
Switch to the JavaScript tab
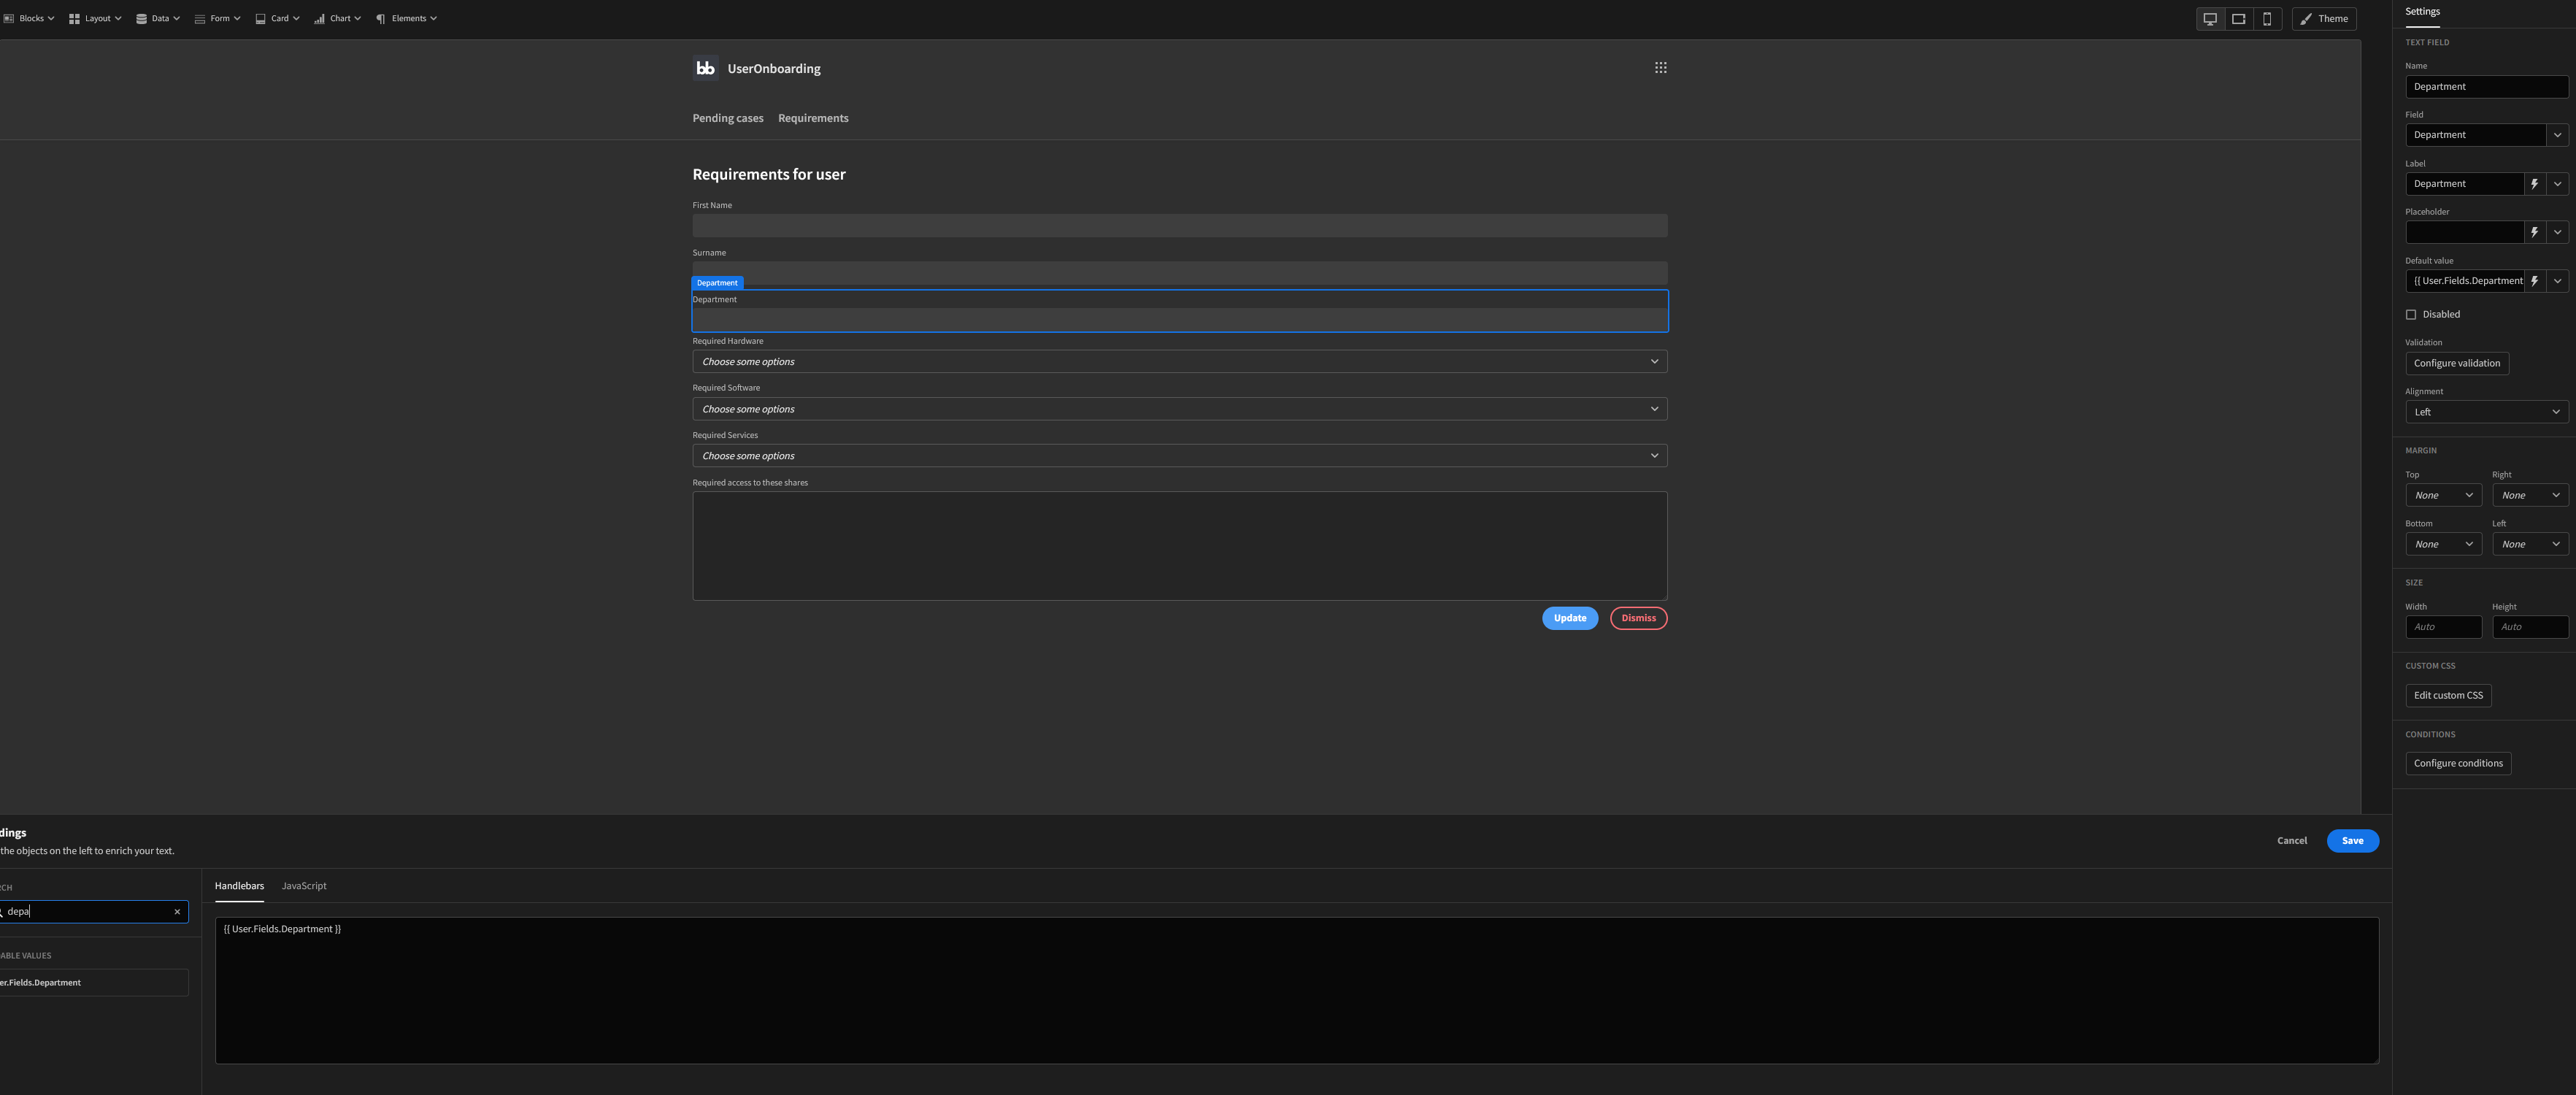[304, 886]
